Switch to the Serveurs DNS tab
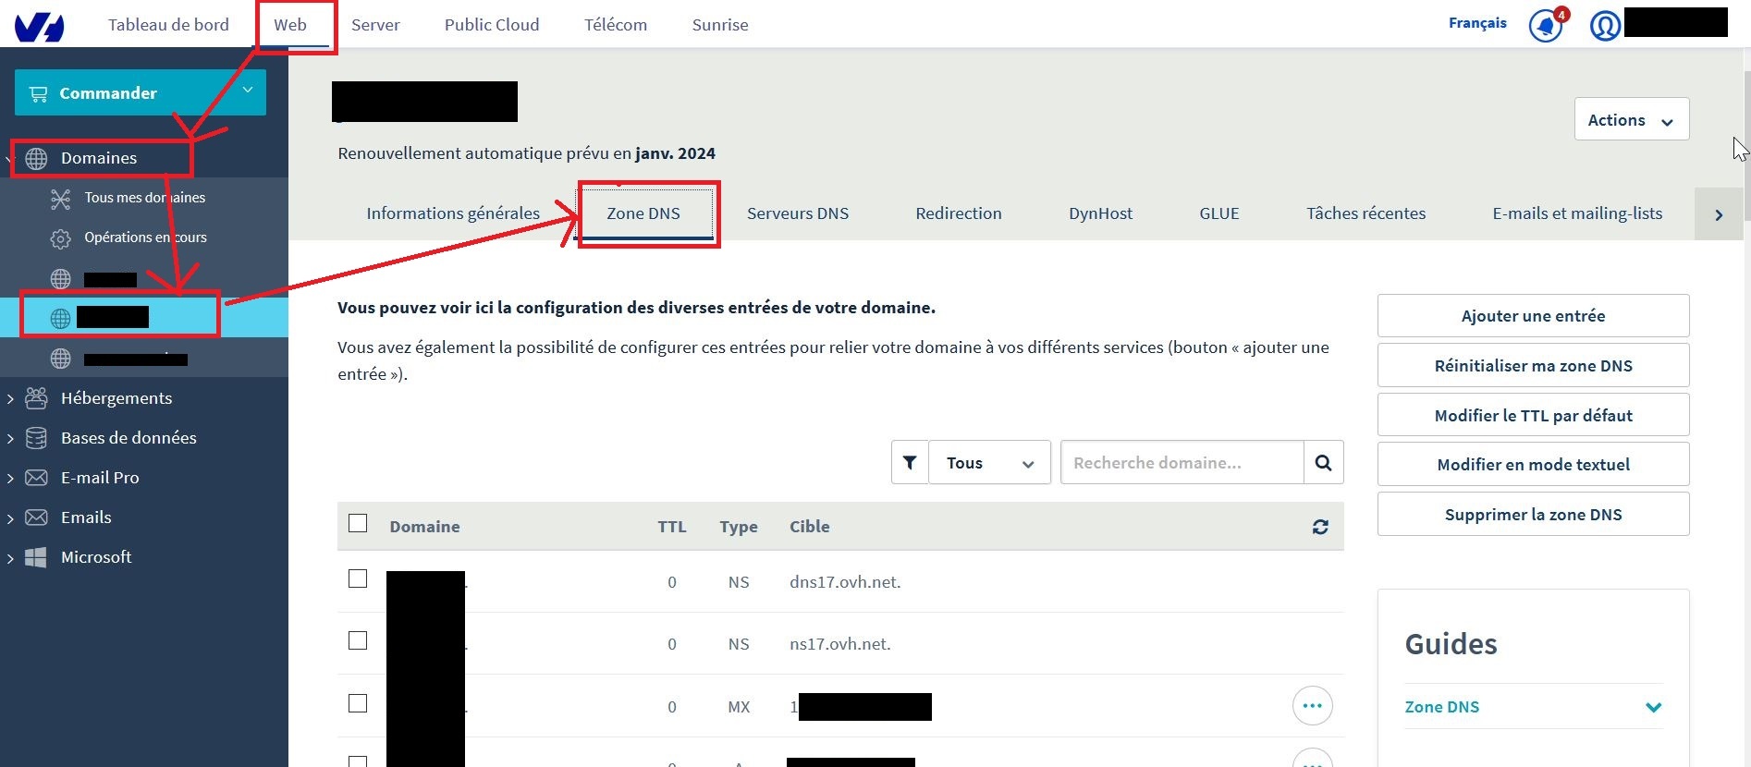 coord(797,213)
